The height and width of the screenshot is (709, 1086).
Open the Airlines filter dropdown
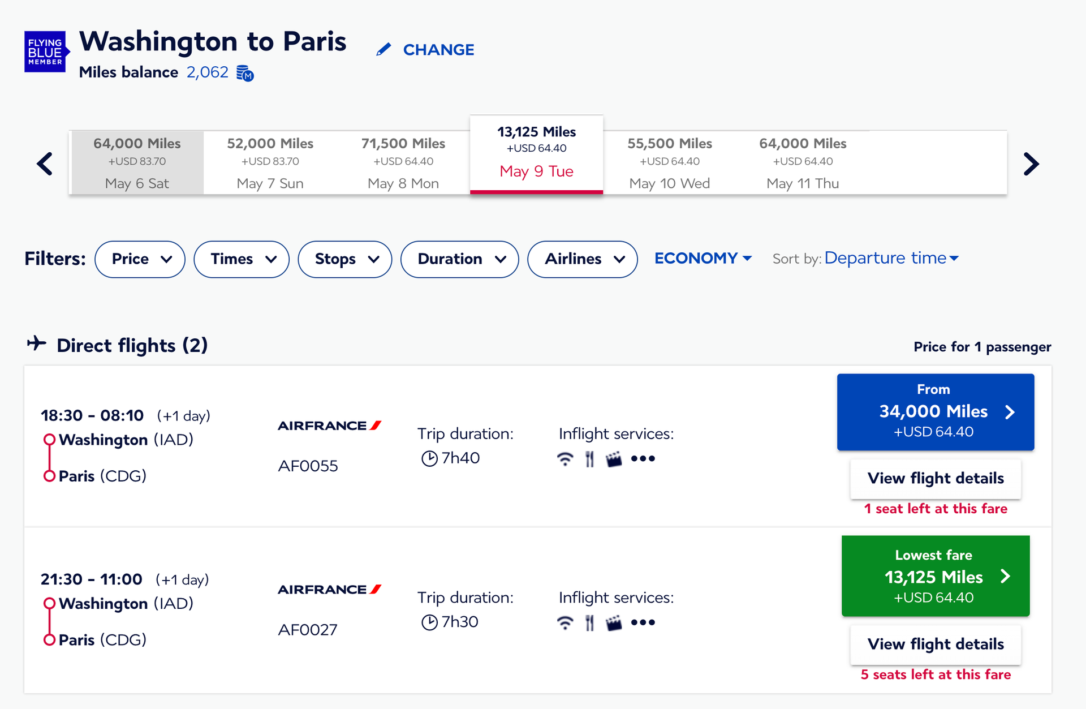click(582, 259)
